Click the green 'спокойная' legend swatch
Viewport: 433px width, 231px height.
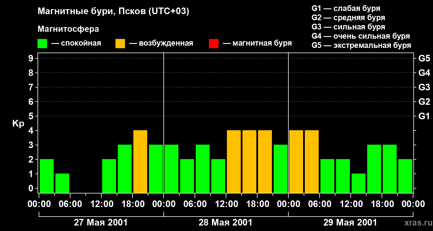point(42,44)
